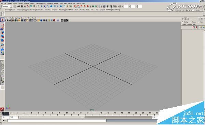Switch to the Dynamics shelf tab
The width and height of the screenshot is (205, 125).
click(x=55, y=10)
